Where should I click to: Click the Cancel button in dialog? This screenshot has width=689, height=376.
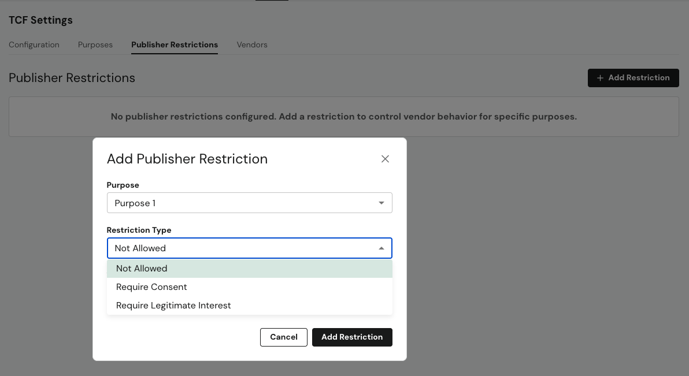[x=283, y=337]
